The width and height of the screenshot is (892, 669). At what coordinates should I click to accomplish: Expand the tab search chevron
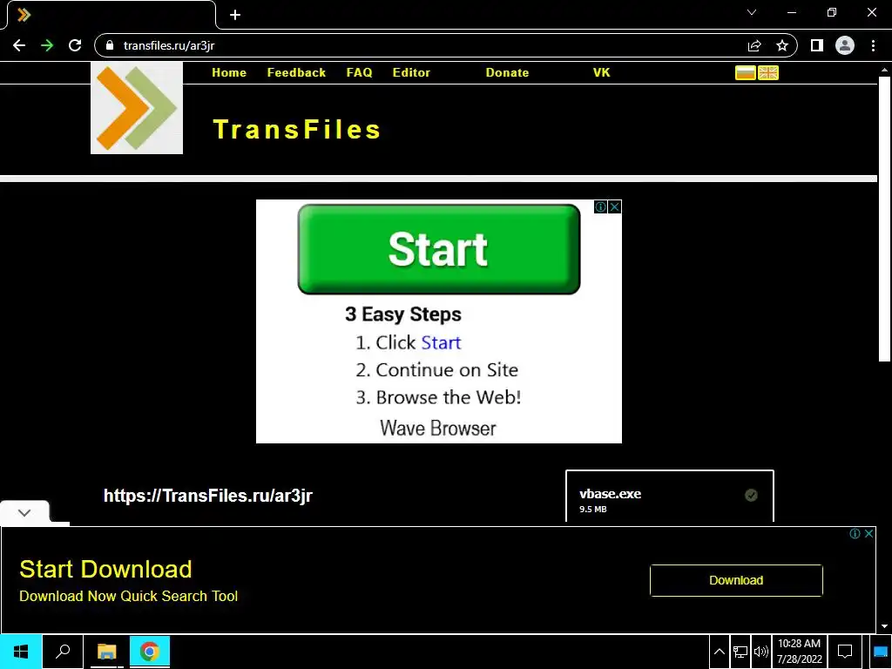[752, 12]
